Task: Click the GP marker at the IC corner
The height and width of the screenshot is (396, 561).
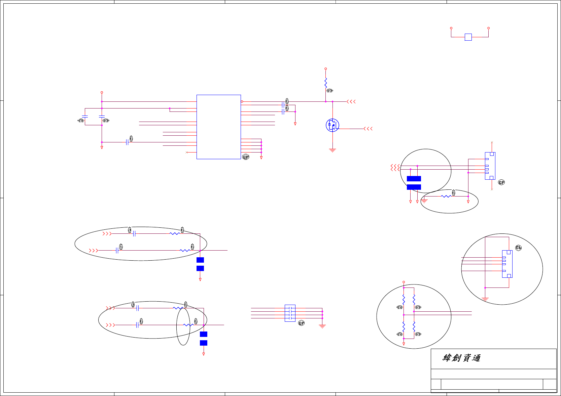Action: coord(246,157)
